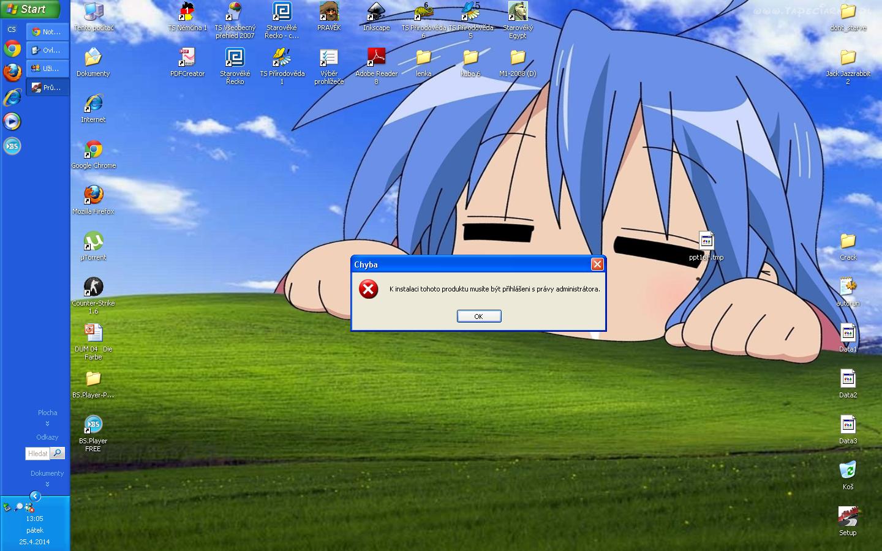
Task: Select the TS Přírodověda 5 shortcut
Action: [x=470, y=20]
